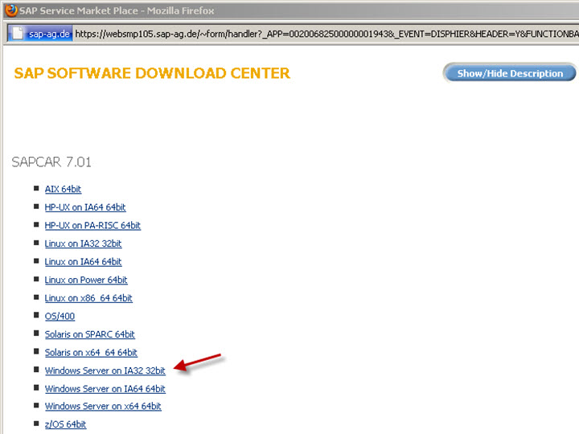Choose Windows Server on x64 64bit
This screenshot has width=579, height=434.
pos(103,407)
